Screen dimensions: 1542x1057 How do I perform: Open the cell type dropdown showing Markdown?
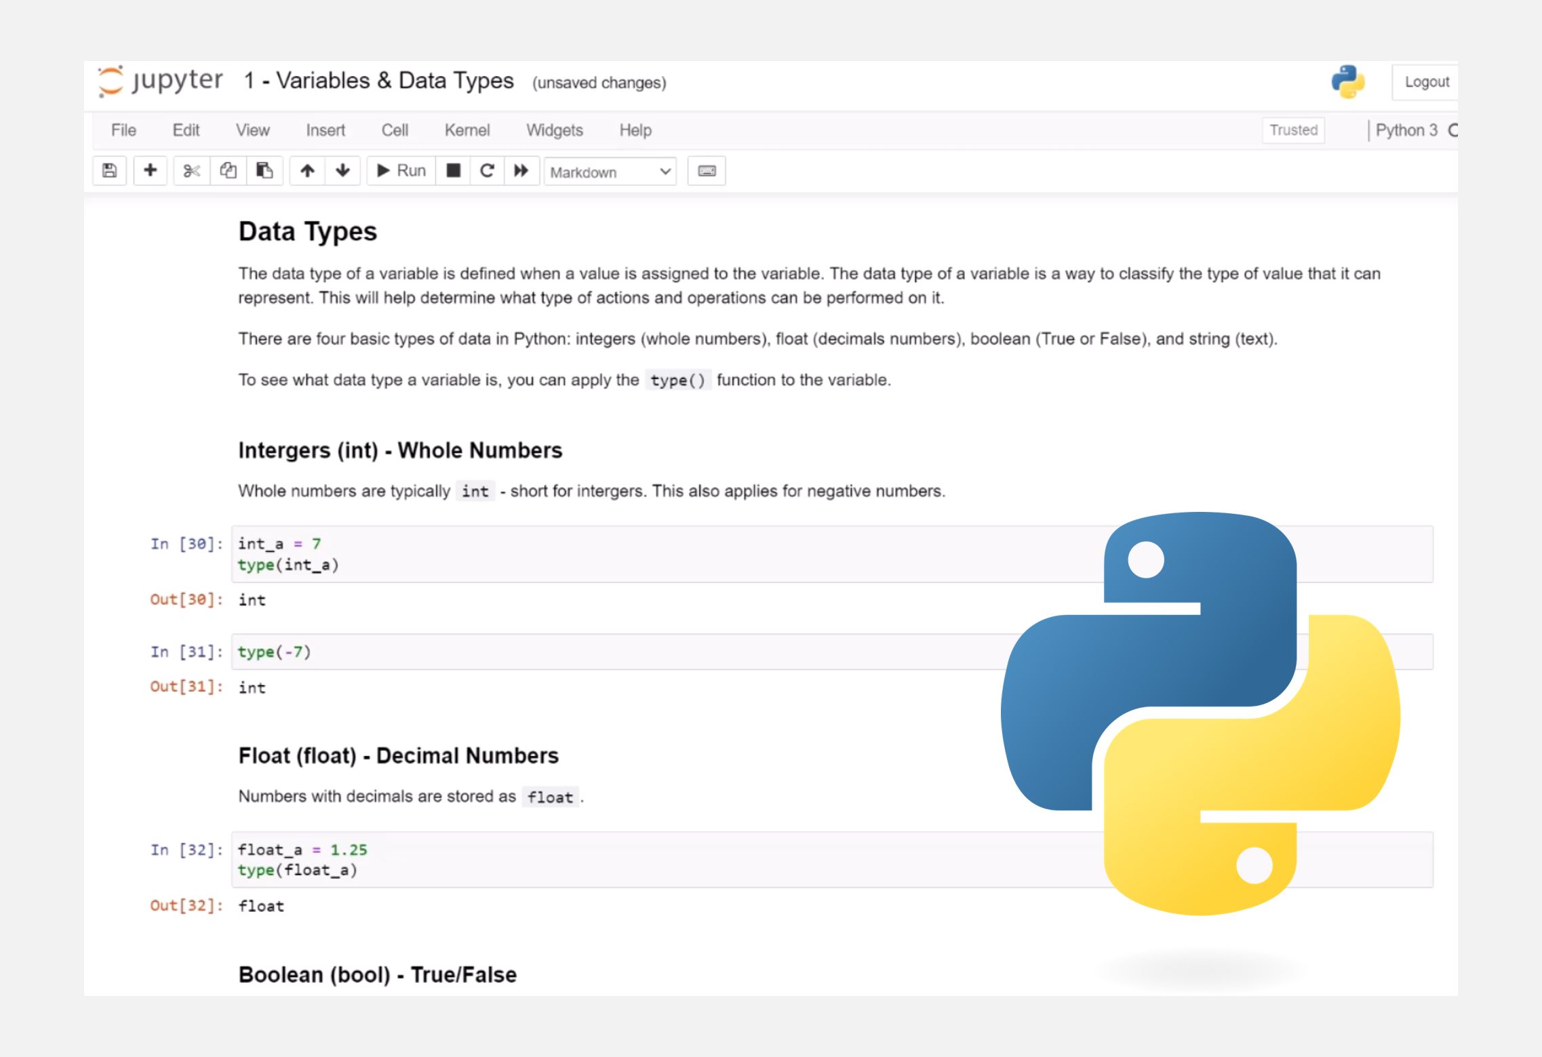pyautogui.click(x=609, y=172)
